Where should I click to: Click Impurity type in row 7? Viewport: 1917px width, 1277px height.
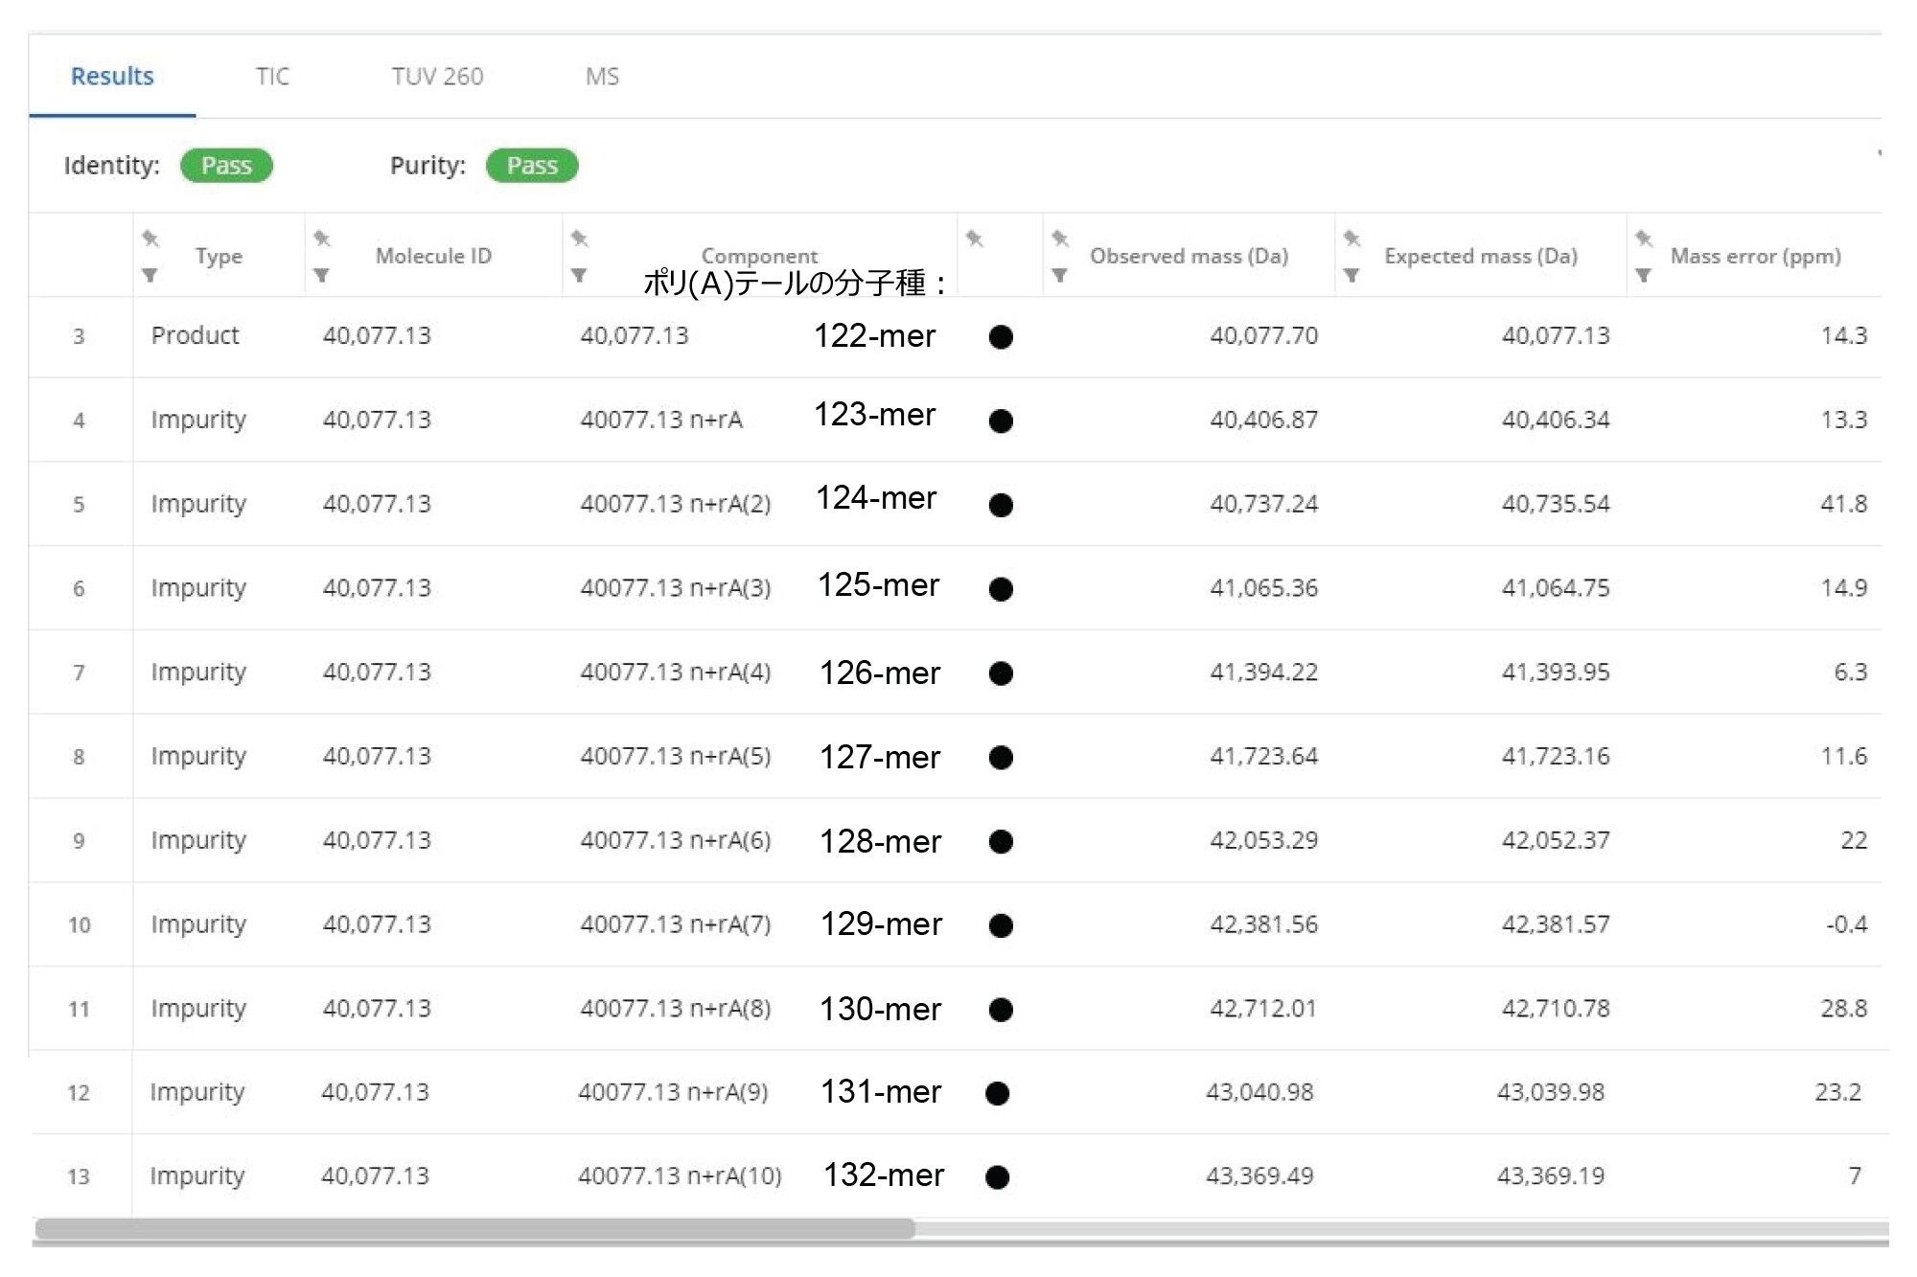[x=198, y=673]
